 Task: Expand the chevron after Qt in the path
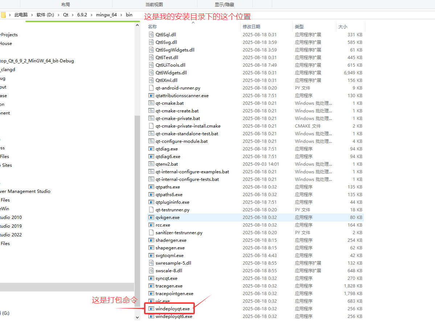(x=73, y=15)
